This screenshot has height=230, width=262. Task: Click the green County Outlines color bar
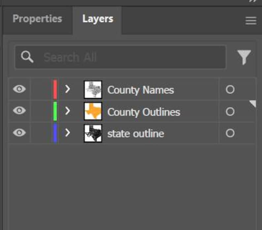pos(55,111)
